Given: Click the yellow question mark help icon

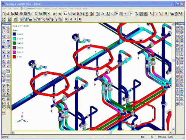Looking at the screenshot, I should [x=166, y=14].
